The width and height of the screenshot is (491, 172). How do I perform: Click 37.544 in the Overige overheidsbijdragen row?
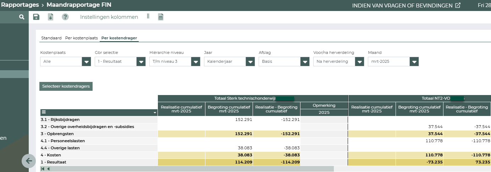(419, 127)
